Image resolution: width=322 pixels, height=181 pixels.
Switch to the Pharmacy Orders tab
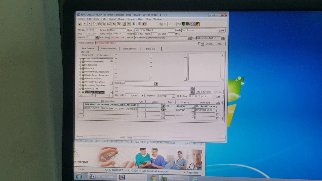pyautogui.click(x=109, y=49)
